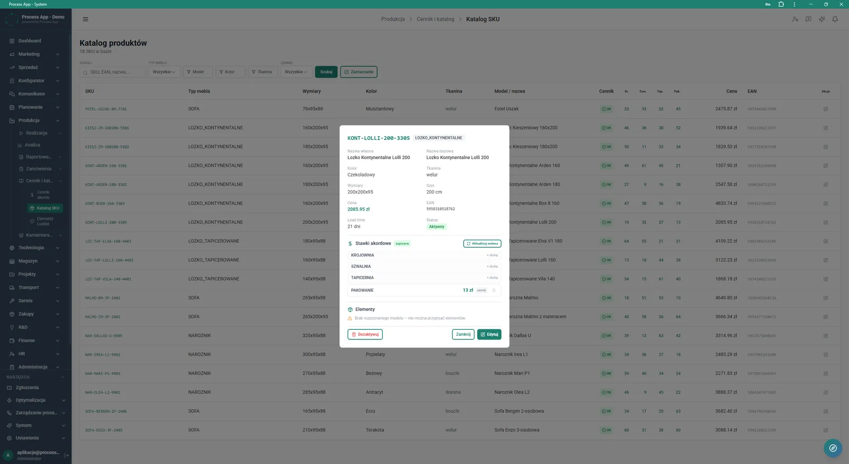This screenshot has height=464, width=849.
Task: Expand the Sprzedaż sidebar section
Action: pos(34,67)
